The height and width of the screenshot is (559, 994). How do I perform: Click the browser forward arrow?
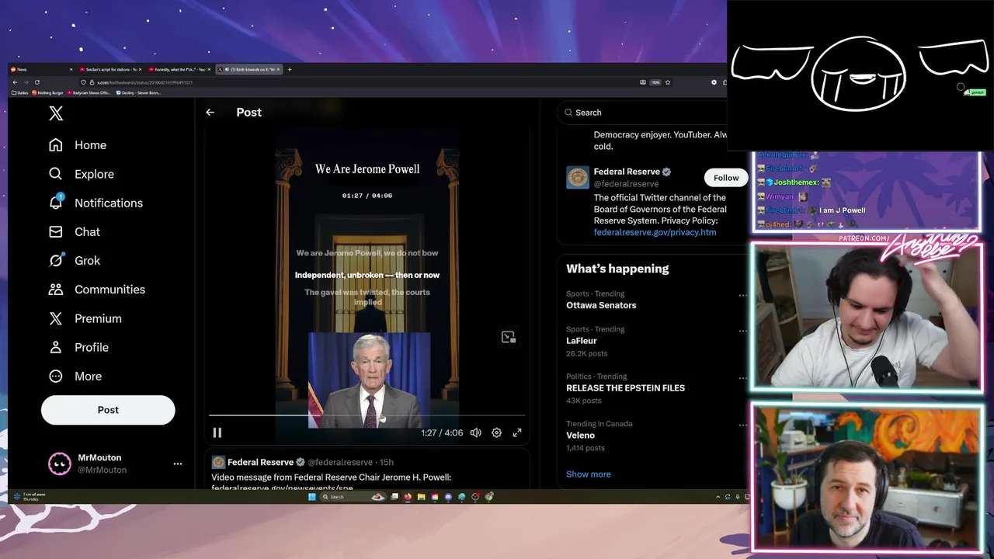pyautogui.click(x=26, y=82)
